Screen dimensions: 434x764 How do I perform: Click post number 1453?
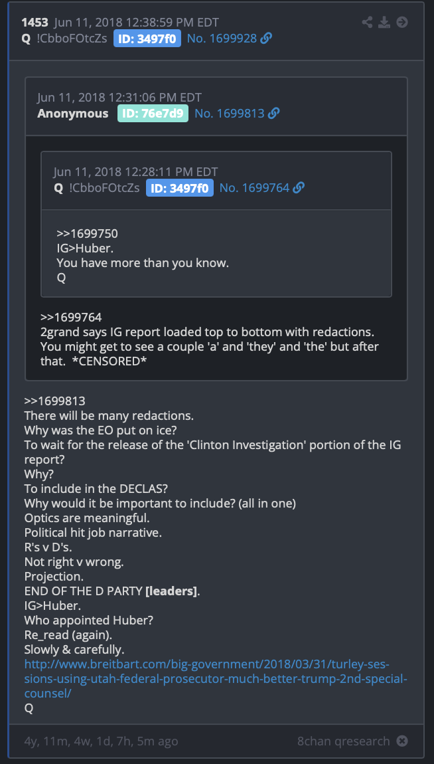tap(35, 23)
